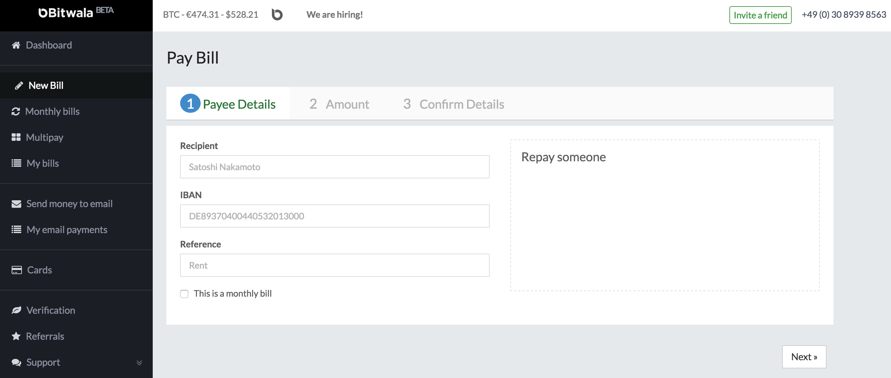
Task: Select the Amount step 2 tab
Action: coord(339,104)
